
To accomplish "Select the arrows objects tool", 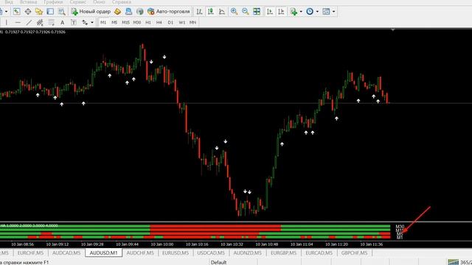I will 86,23.
